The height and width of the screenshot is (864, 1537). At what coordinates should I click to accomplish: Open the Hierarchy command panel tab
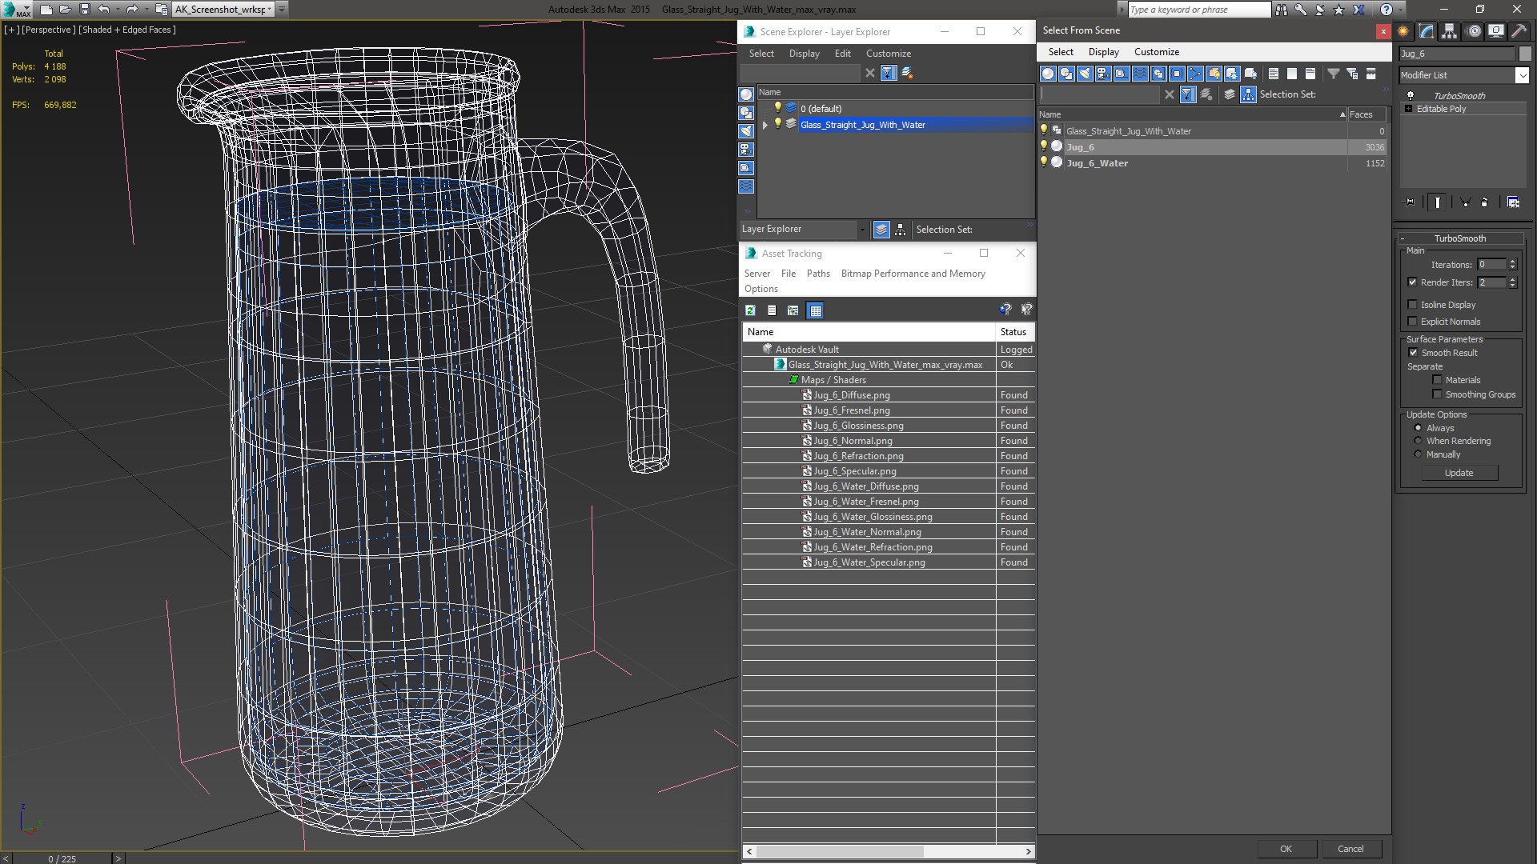click(x=1450, y=31)
